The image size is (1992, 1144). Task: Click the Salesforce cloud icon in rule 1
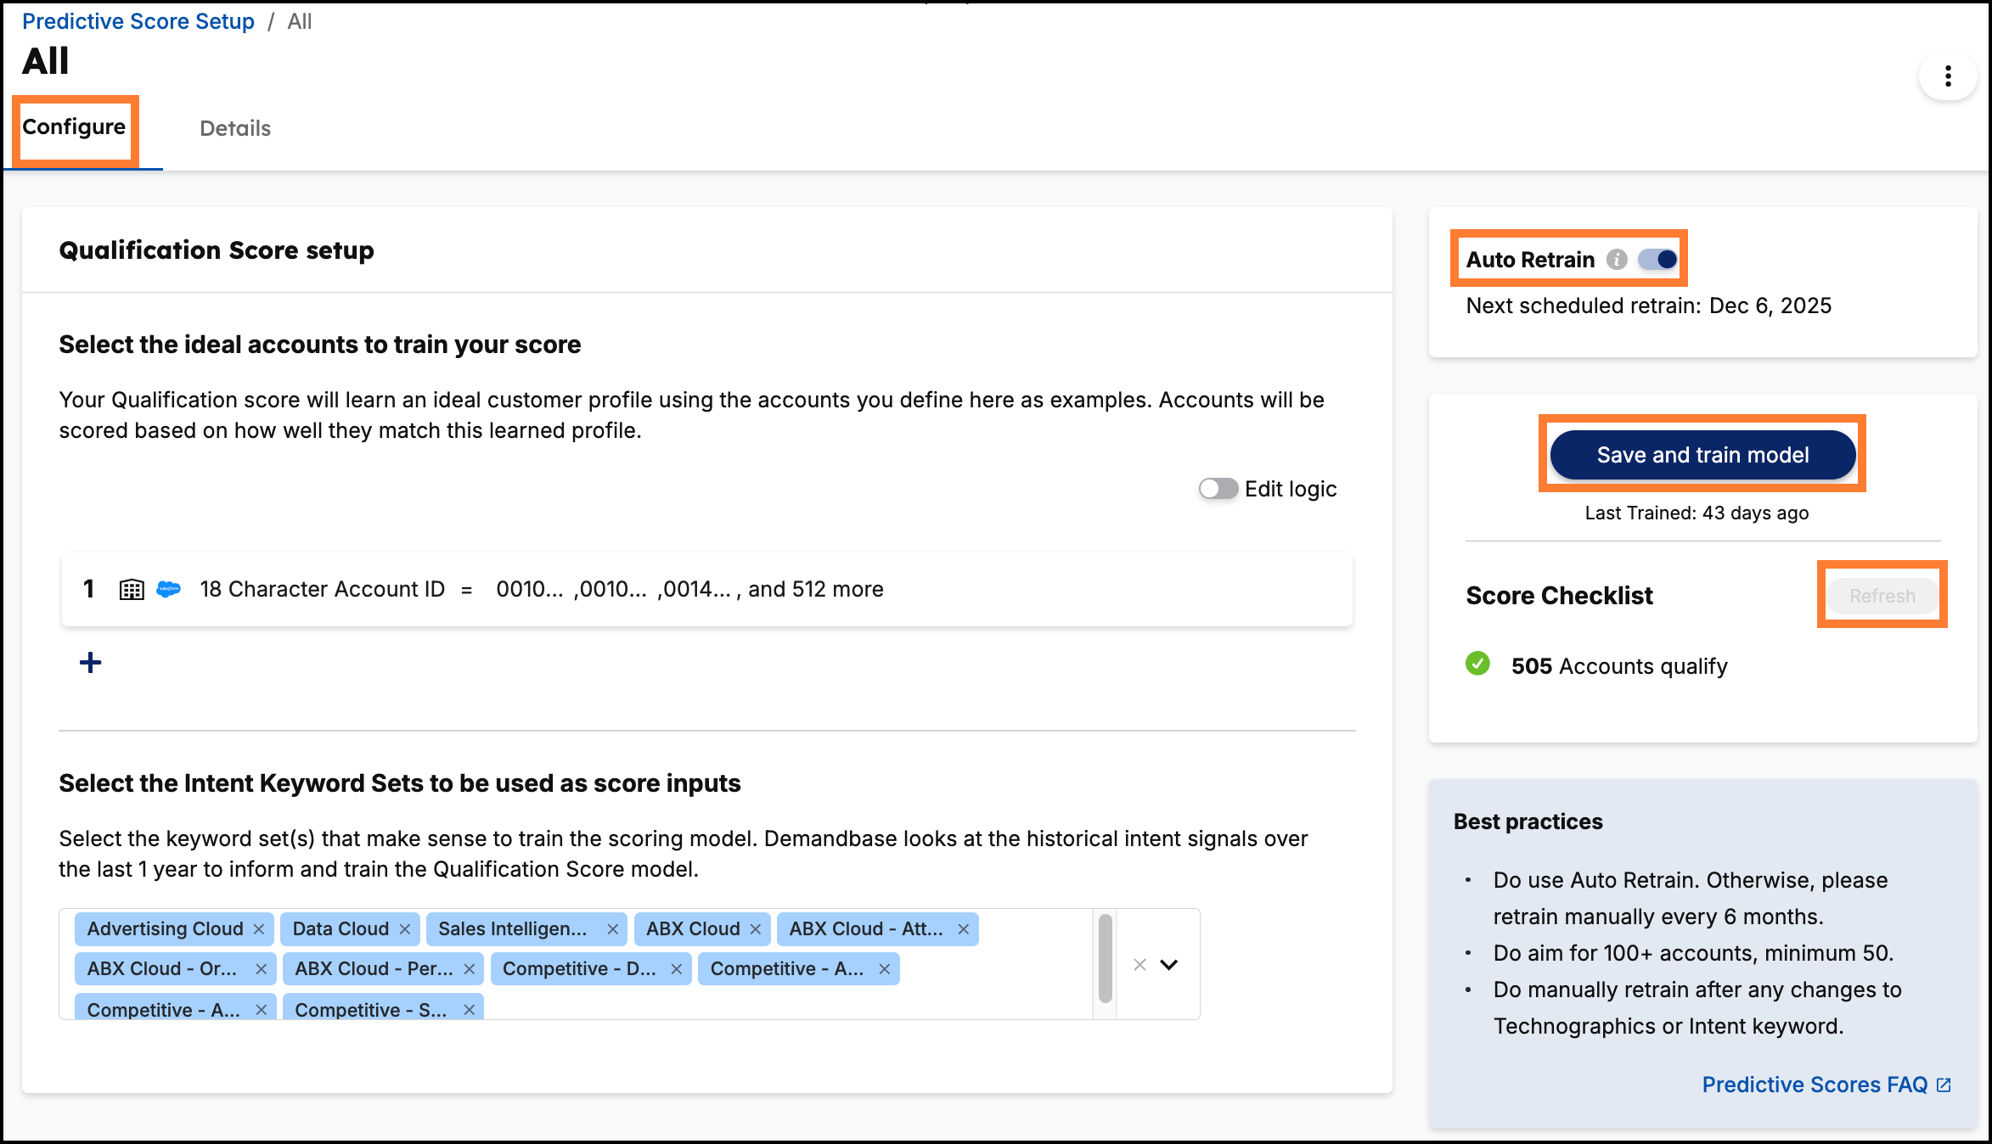pyautogui.click(x=169, y=589)
